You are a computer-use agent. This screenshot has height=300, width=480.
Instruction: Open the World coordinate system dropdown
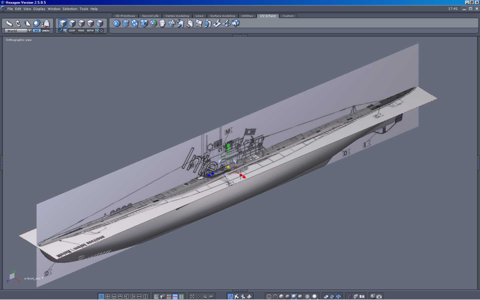tap(29, 31)
